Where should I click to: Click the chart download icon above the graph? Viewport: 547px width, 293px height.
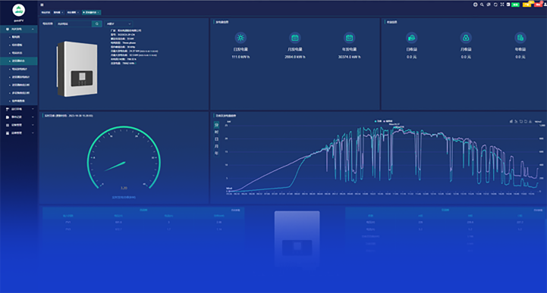click(x=530, y=121)
